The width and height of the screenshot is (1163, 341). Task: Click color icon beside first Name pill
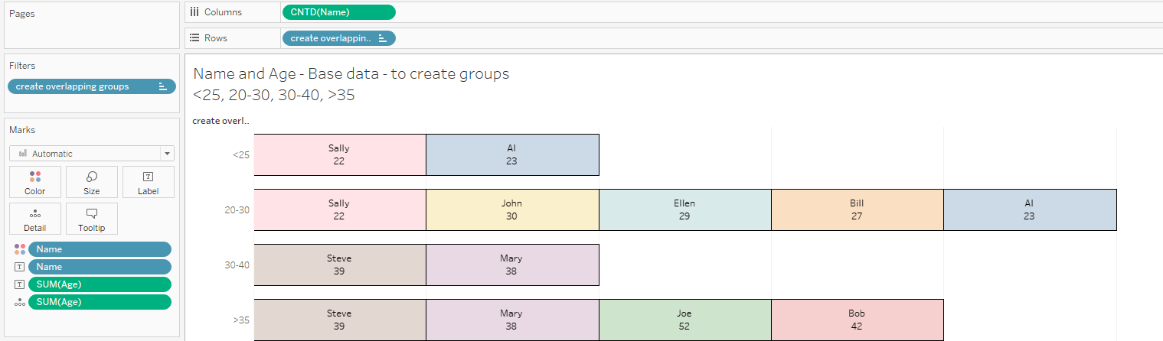click(20, 249)
